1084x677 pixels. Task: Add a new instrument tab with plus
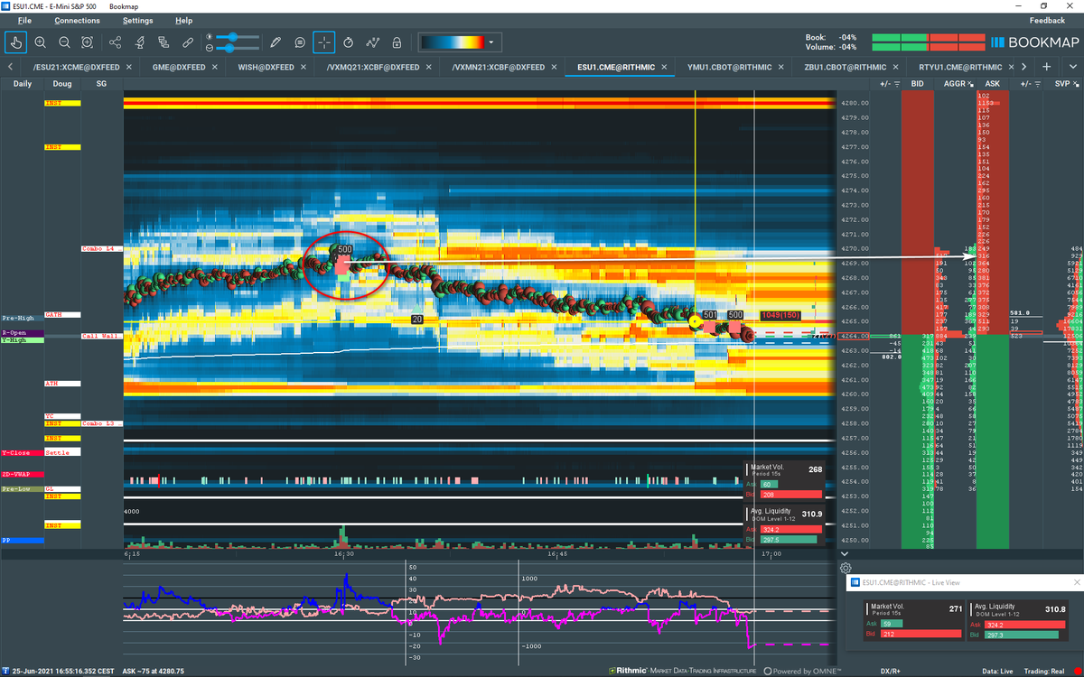coord(1046,67)
